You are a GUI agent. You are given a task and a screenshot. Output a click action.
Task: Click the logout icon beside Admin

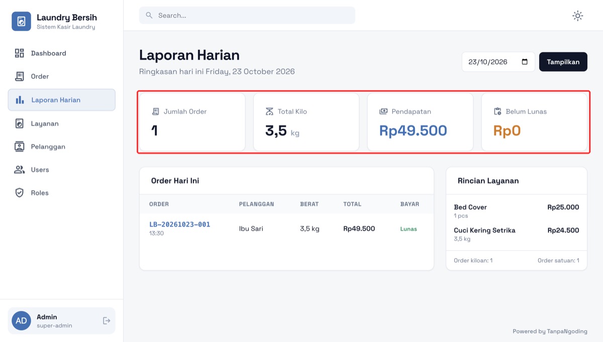tap(107, 320)
